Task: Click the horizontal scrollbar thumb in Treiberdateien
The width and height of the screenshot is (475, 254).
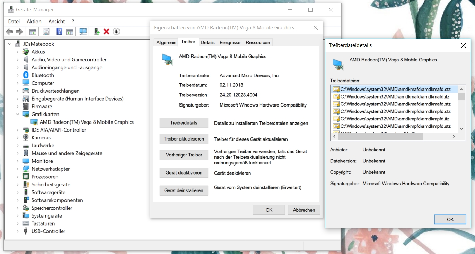Action: 381,137
